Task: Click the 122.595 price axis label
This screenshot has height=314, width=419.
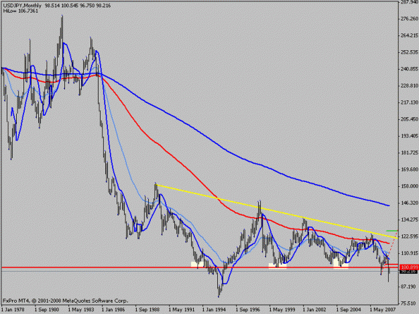Action: pyautogui.click(x=410, y=236)
